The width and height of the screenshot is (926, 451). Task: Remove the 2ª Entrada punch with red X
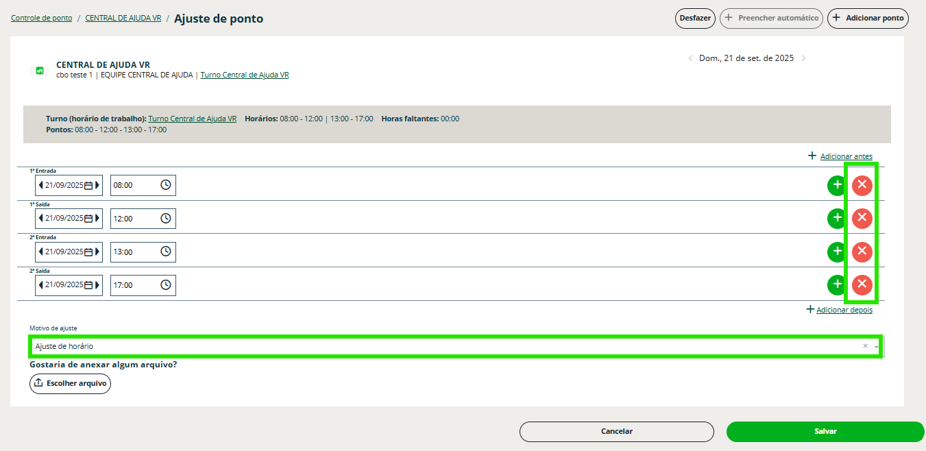coord(862,252)
